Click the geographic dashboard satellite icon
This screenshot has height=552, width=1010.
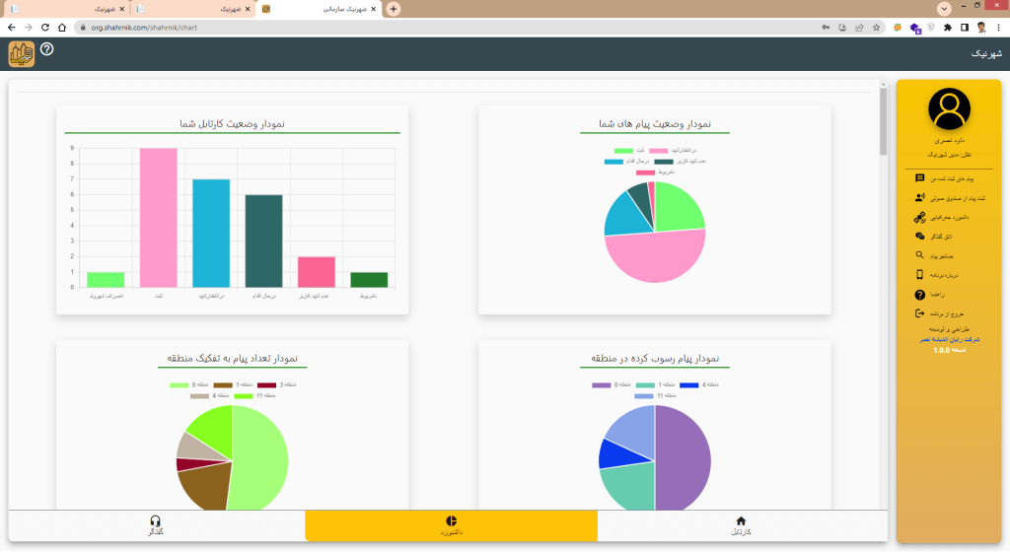pyautogui.click(x=919, y=217)
